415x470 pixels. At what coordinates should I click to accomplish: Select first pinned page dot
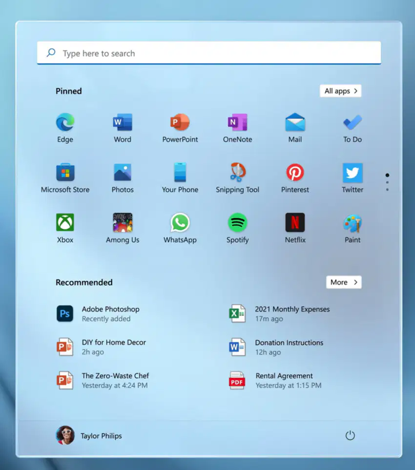pyautogui.click(x=387, y=175)
